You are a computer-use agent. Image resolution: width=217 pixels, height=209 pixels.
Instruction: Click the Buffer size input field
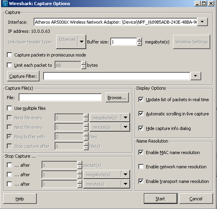point(124,42)
